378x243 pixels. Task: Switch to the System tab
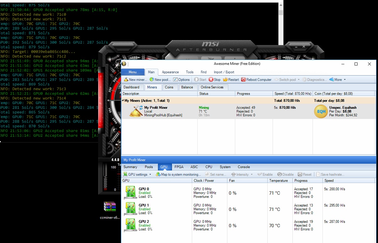[225, 167]
